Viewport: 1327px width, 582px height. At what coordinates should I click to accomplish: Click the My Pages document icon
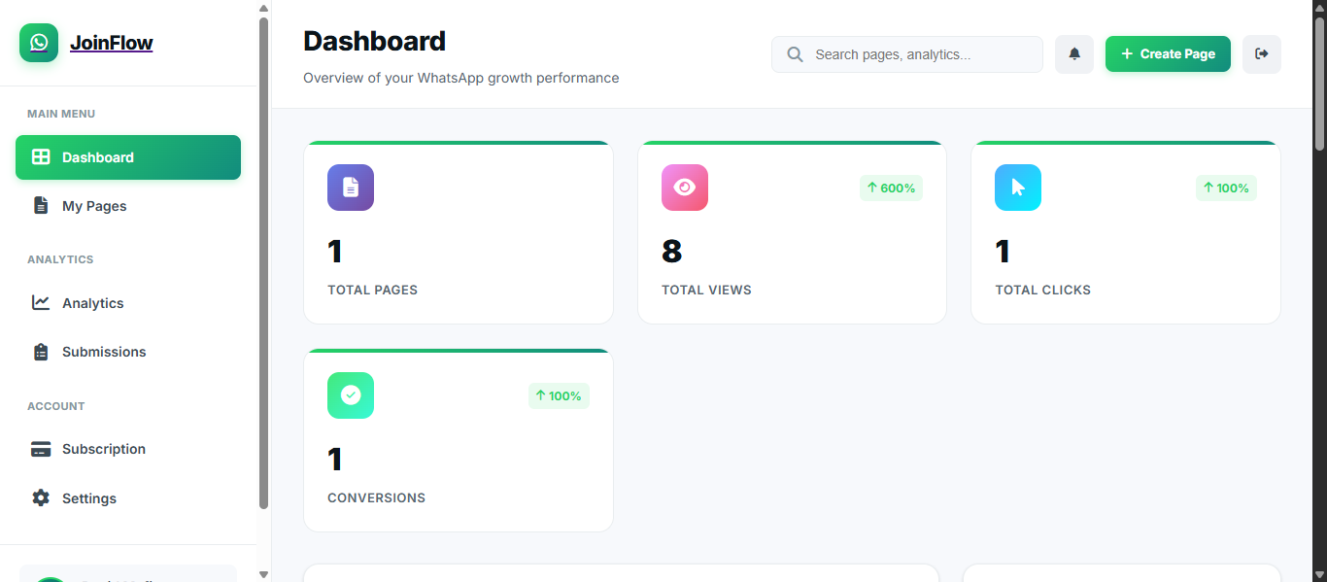click(x=40, y=205)
